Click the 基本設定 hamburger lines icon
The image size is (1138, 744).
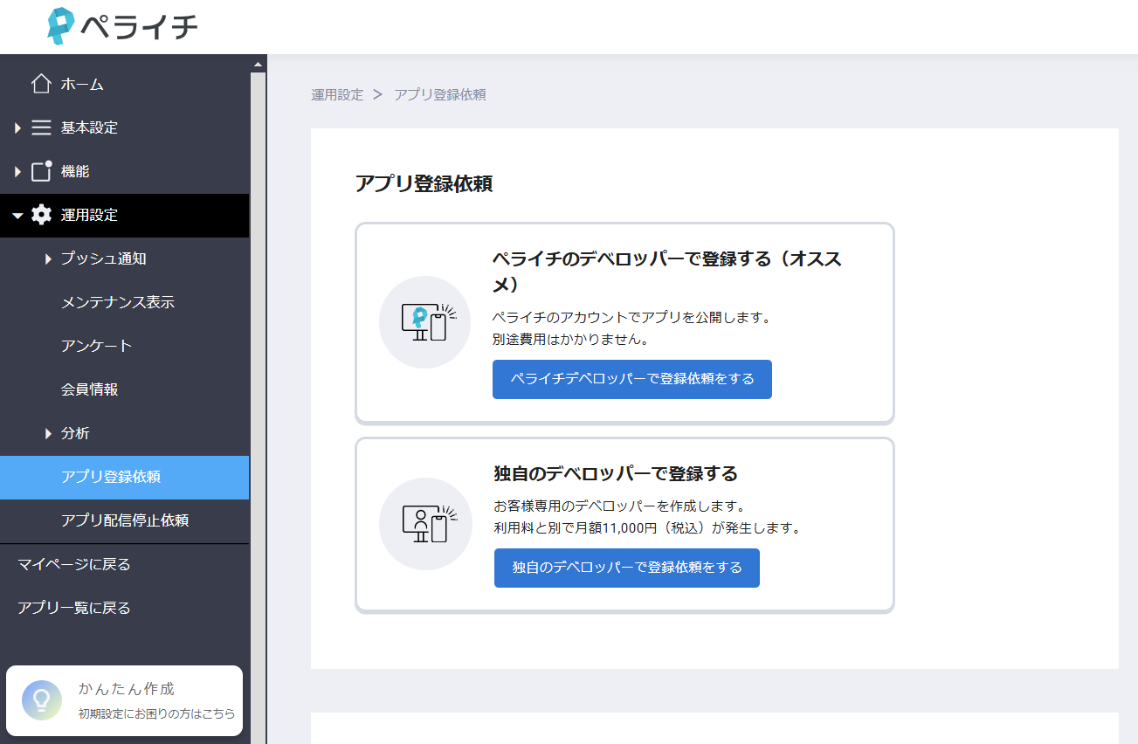pyautogui.click(x=41, y=127)
